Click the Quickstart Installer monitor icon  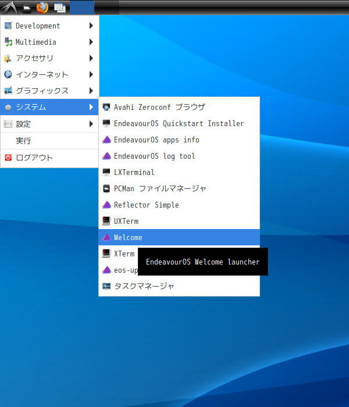click(106, 123)
